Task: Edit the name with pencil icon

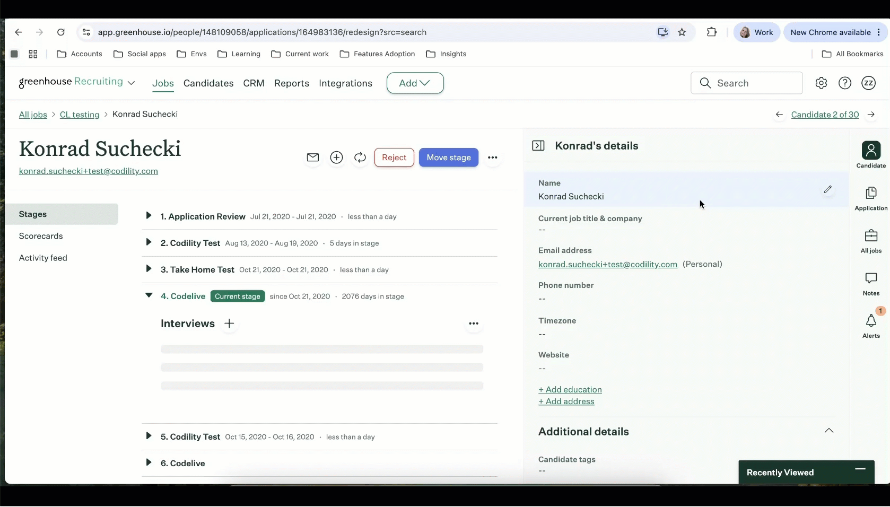Action: click(828, 189)
